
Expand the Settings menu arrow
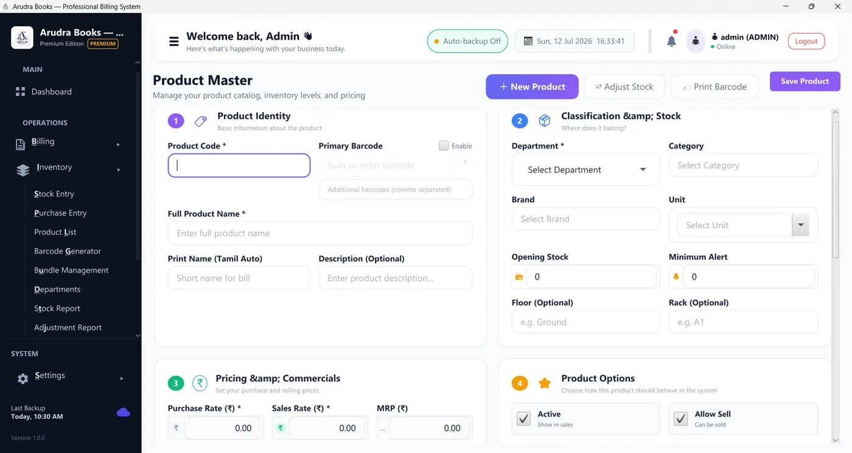pyautogui.click(x=122, y=378)
